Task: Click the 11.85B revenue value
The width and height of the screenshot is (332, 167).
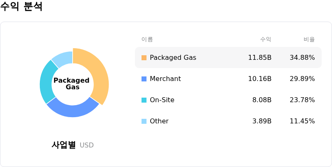Action: (x=260, y=58)
